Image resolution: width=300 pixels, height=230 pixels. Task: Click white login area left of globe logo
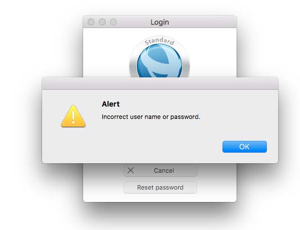(106, 53)
